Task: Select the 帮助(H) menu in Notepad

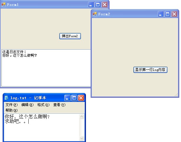Action: pos(12,110)
